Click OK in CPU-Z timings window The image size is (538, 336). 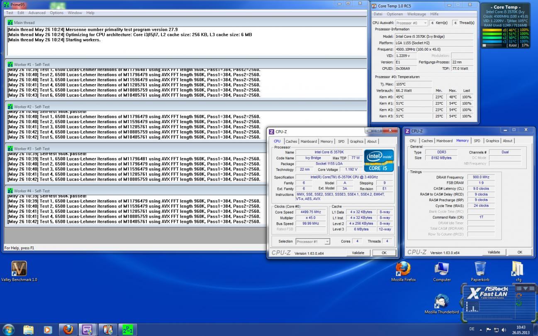[520, 252]
